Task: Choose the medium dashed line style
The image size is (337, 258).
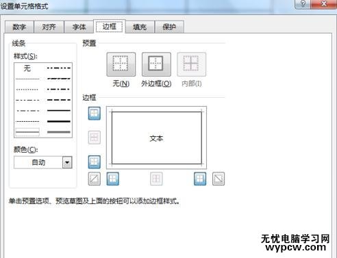Action: pos(59,100)
